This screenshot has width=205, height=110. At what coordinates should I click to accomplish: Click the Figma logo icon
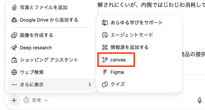point(105,72)
